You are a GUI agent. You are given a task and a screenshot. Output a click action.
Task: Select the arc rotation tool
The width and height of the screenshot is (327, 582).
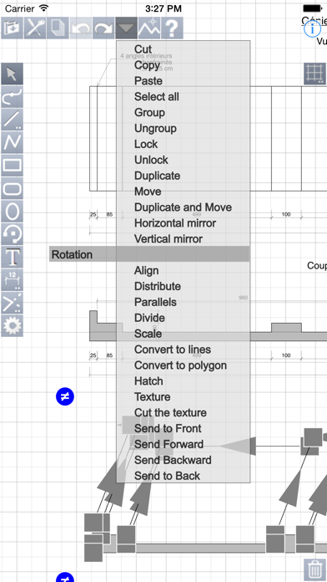[13, 234]
